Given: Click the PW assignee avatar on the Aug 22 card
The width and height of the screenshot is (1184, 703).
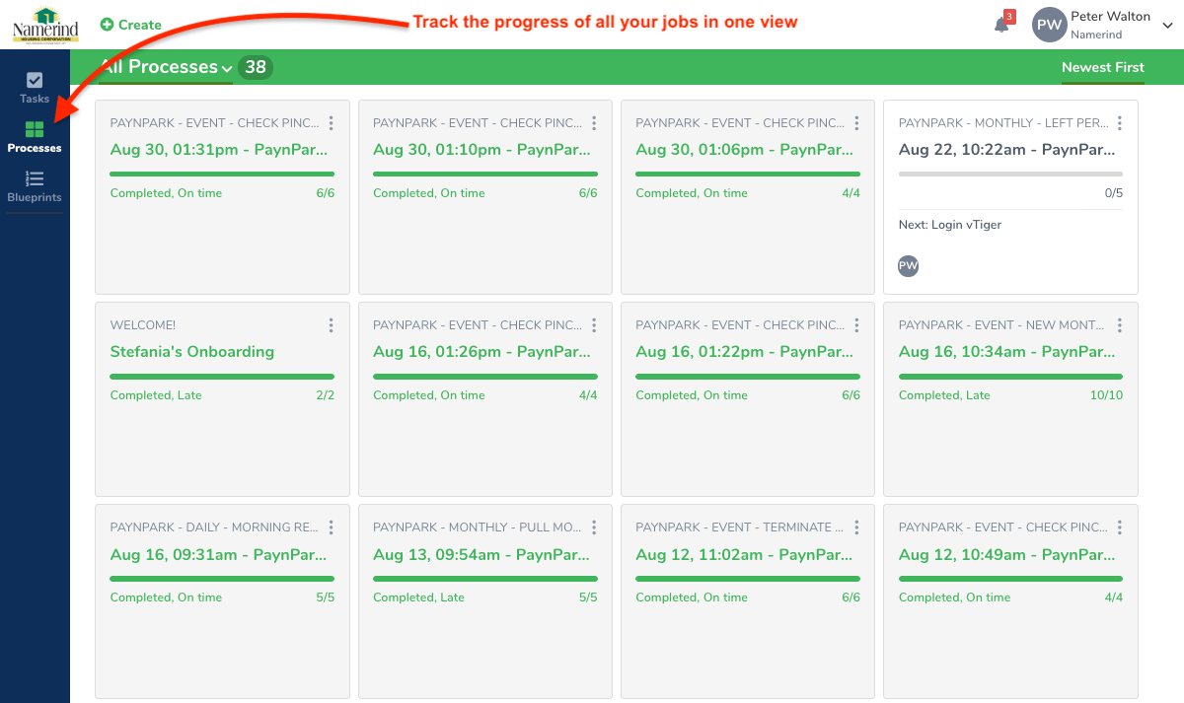Looking at the screenshot, I should pyautogui.click(x=908, y=265).
